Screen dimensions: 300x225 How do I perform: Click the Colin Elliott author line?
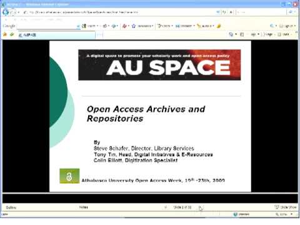pyautogui.click(x=136, y=160)
